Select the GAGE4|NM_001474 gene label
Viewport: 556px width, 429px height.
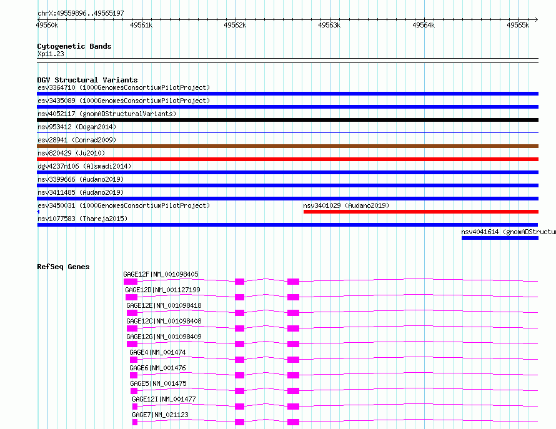157,352
